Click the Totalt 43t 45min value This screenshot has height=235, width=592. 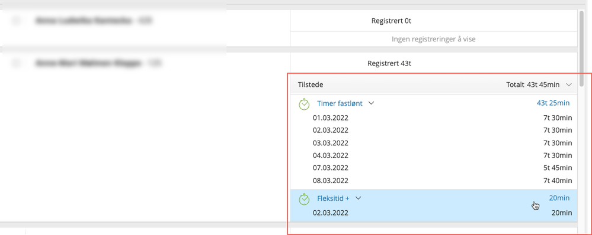coord(533,85)
